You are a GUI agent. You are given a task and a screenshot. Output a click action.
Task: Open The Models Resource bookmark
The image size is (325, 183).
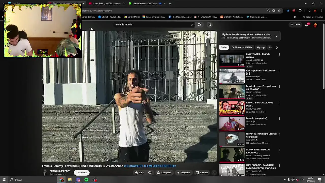[180, 17]
